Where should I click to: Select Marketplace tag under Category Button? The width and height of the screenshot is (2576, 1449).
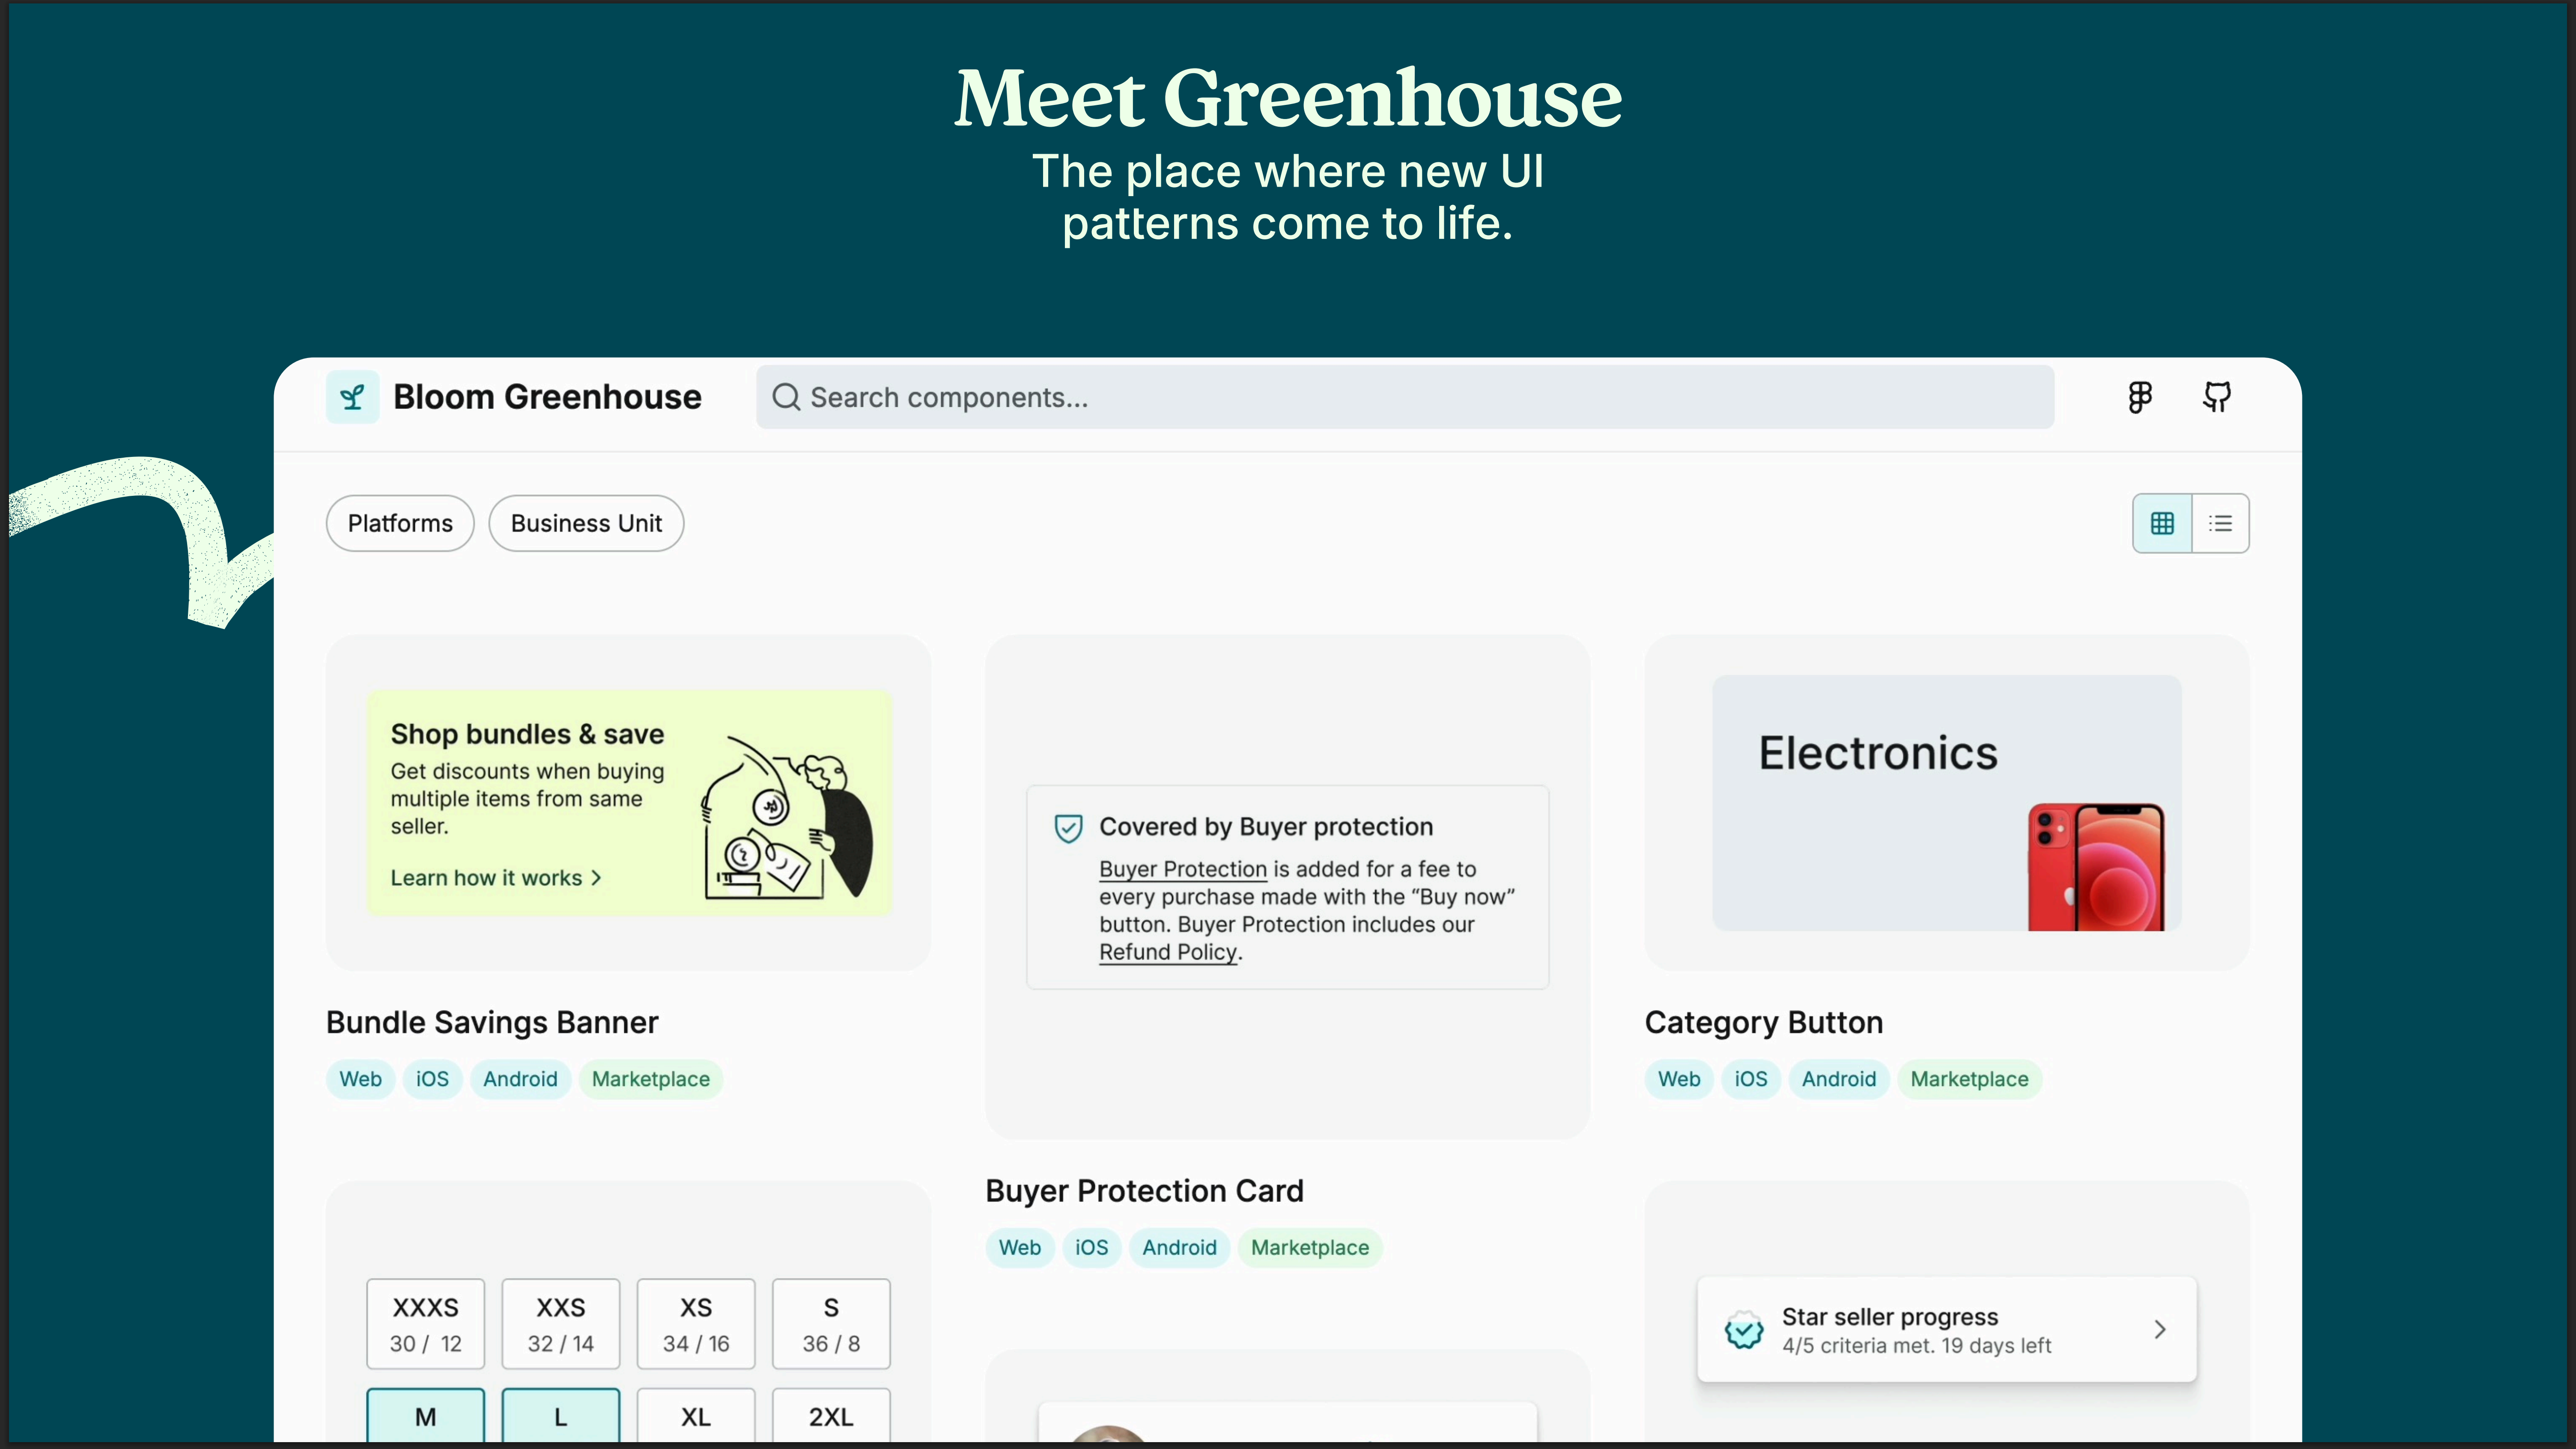tap(1970, 1079)
